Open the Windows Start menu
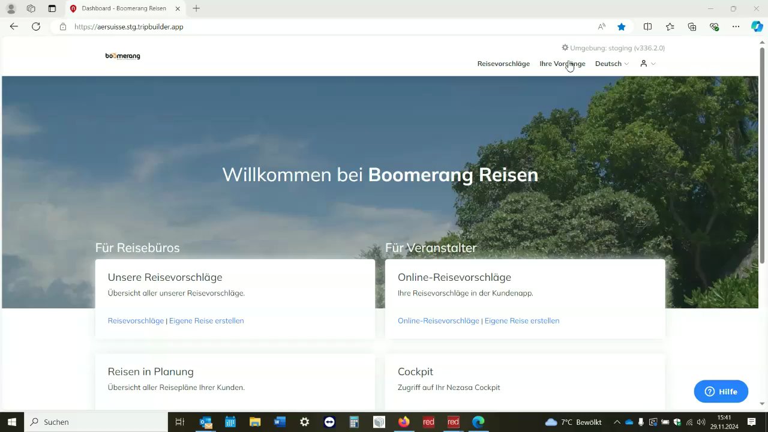This screenshot has width=768, height=432. pos(11,422)
